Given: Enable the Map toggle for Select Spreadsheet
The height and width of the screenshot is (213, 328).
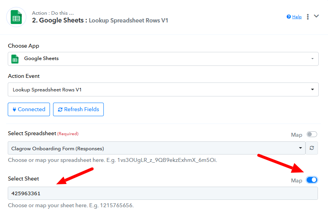Looking at the screenshot, I should tap(312, 134).
